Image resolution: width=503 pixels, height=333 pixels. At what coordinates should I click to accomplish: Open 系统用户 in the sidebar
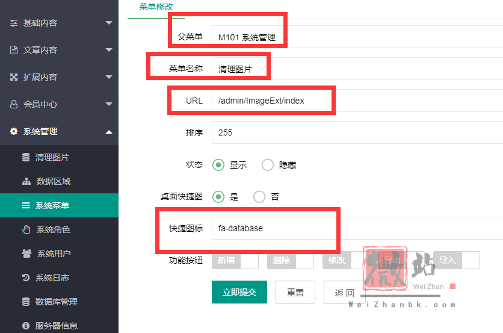pos(59,254)
